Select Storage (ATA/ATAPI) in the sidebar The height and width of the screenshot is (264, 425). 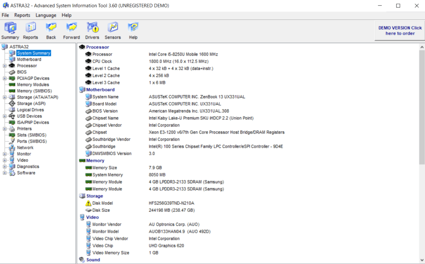pyautogui.click(x=39, y=97)
